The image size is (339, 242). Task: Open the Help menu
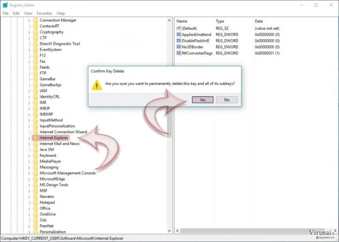coord(61,13)
